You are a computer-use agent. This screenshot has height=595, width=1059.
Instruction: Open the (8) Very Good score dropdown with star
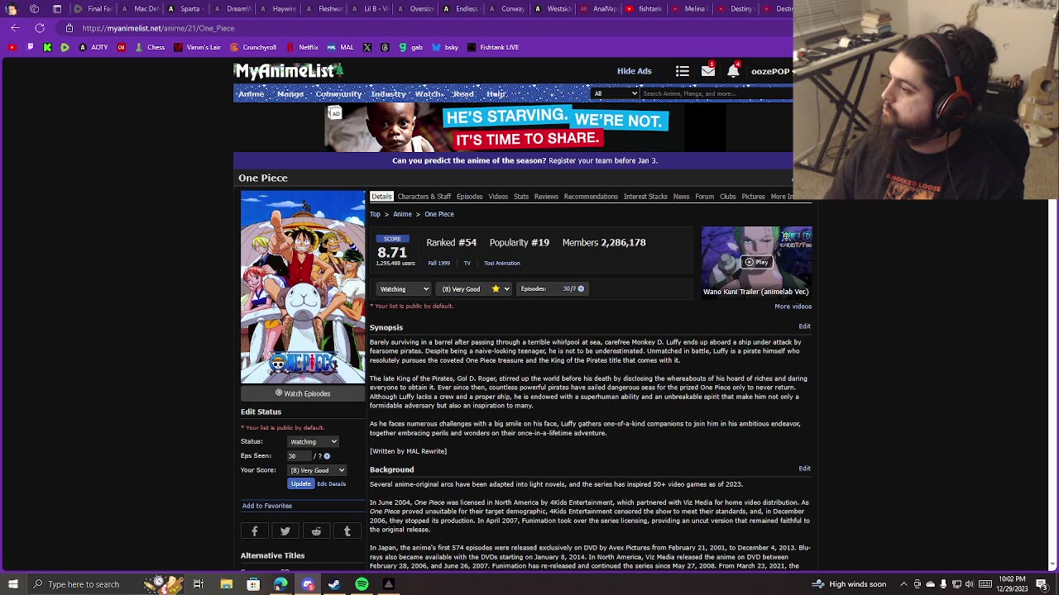(475, 289)
